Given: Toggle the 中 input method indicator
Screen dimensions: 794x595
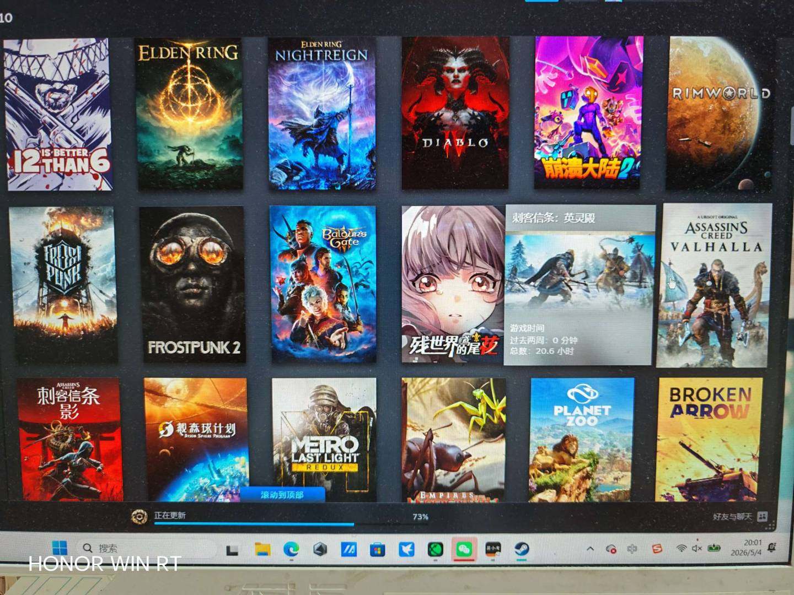Looking at the screenshot, I should (x=632, y=549).
